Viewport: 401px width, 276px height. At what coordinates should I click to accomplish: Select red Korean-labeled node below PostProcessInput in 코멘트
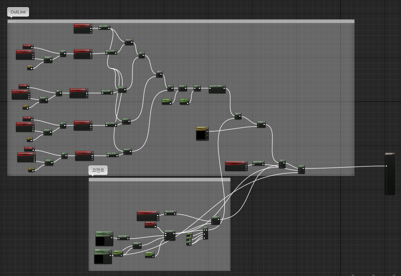(x=151, y=224)
